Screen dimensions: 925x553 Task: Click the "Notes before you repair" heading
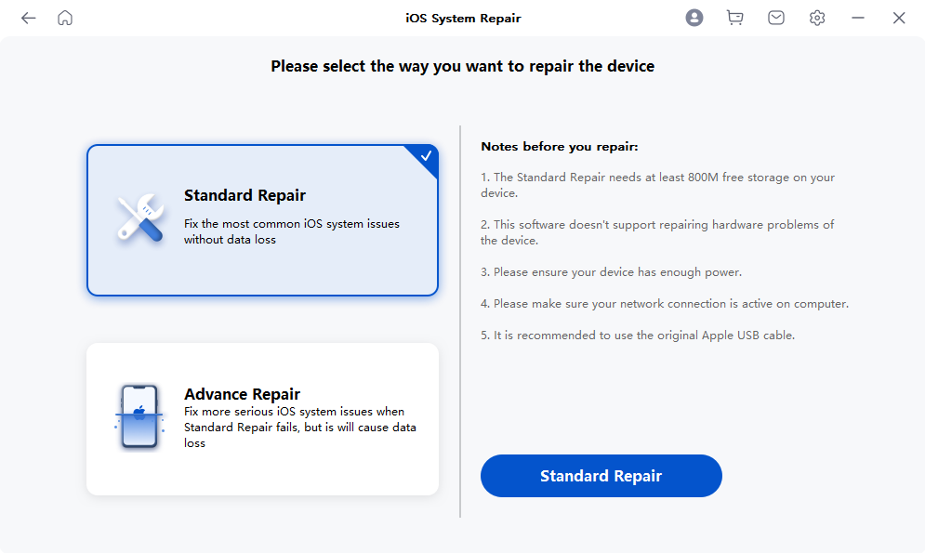[x=560, y=147]
